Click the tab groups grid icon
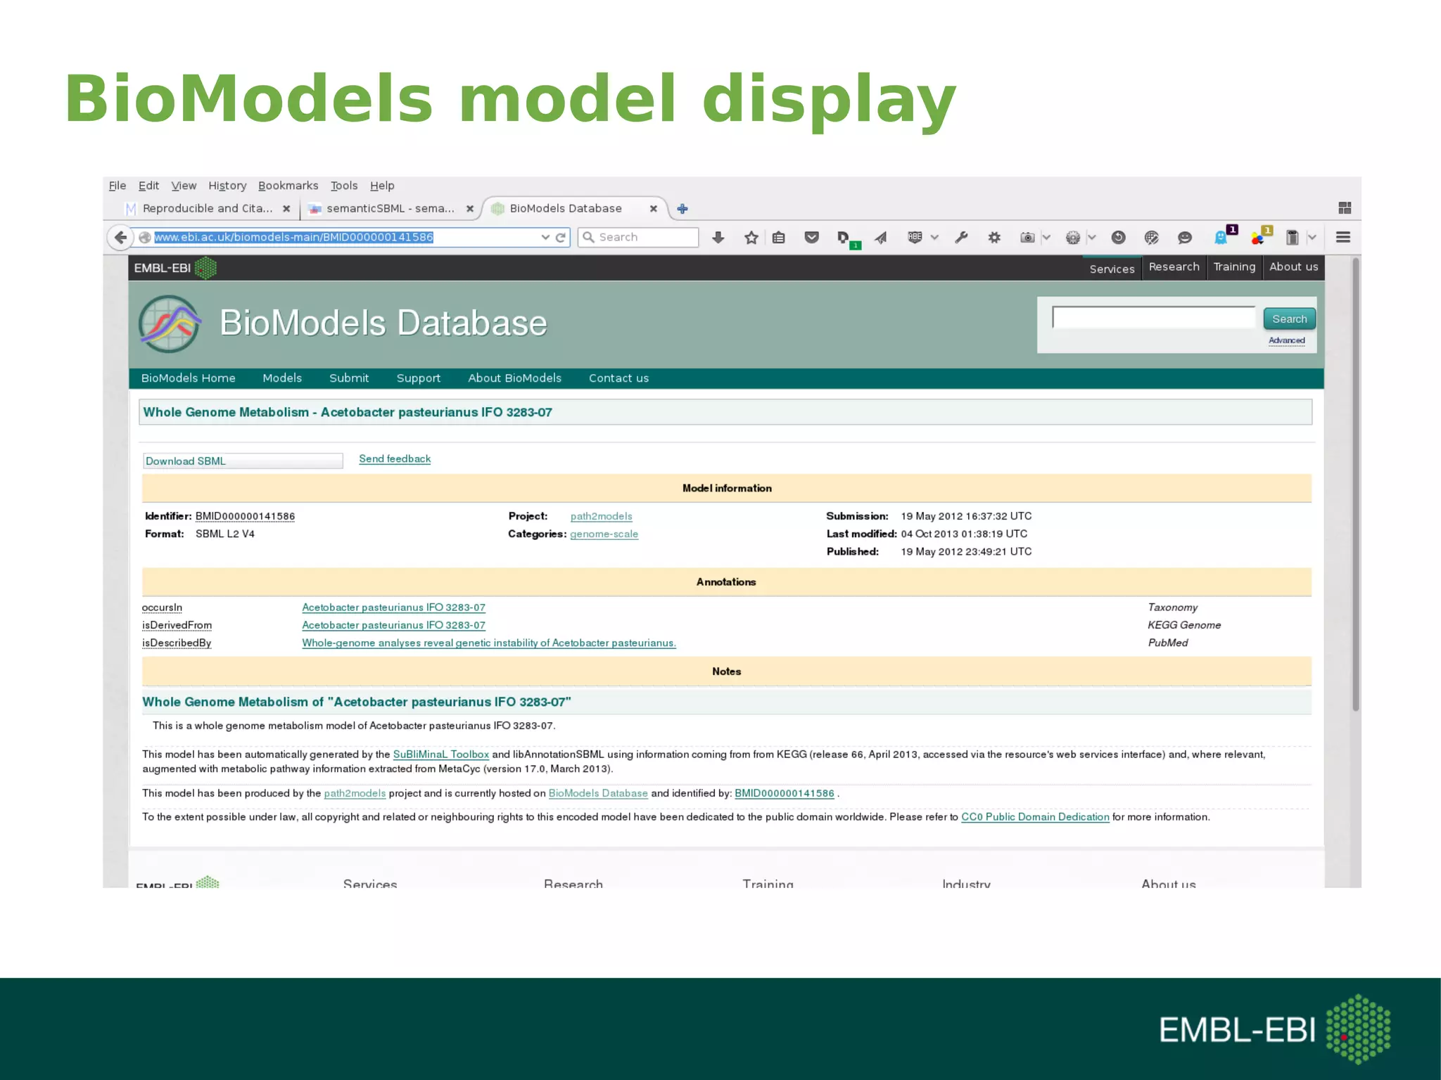The height and width of the screenshot is (1080, 1441). 1345,208
